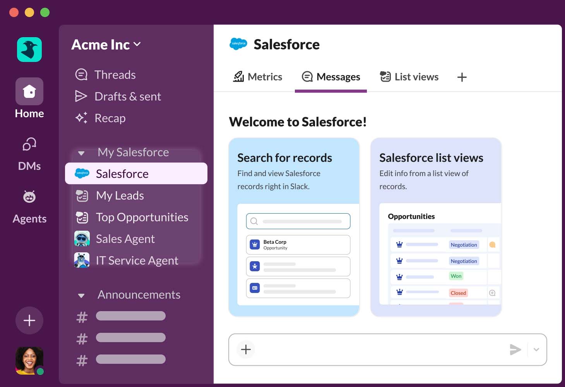The height and width of the screenshot is (387, 565).
Task: Open the DMs section
Action: point(29,145)
